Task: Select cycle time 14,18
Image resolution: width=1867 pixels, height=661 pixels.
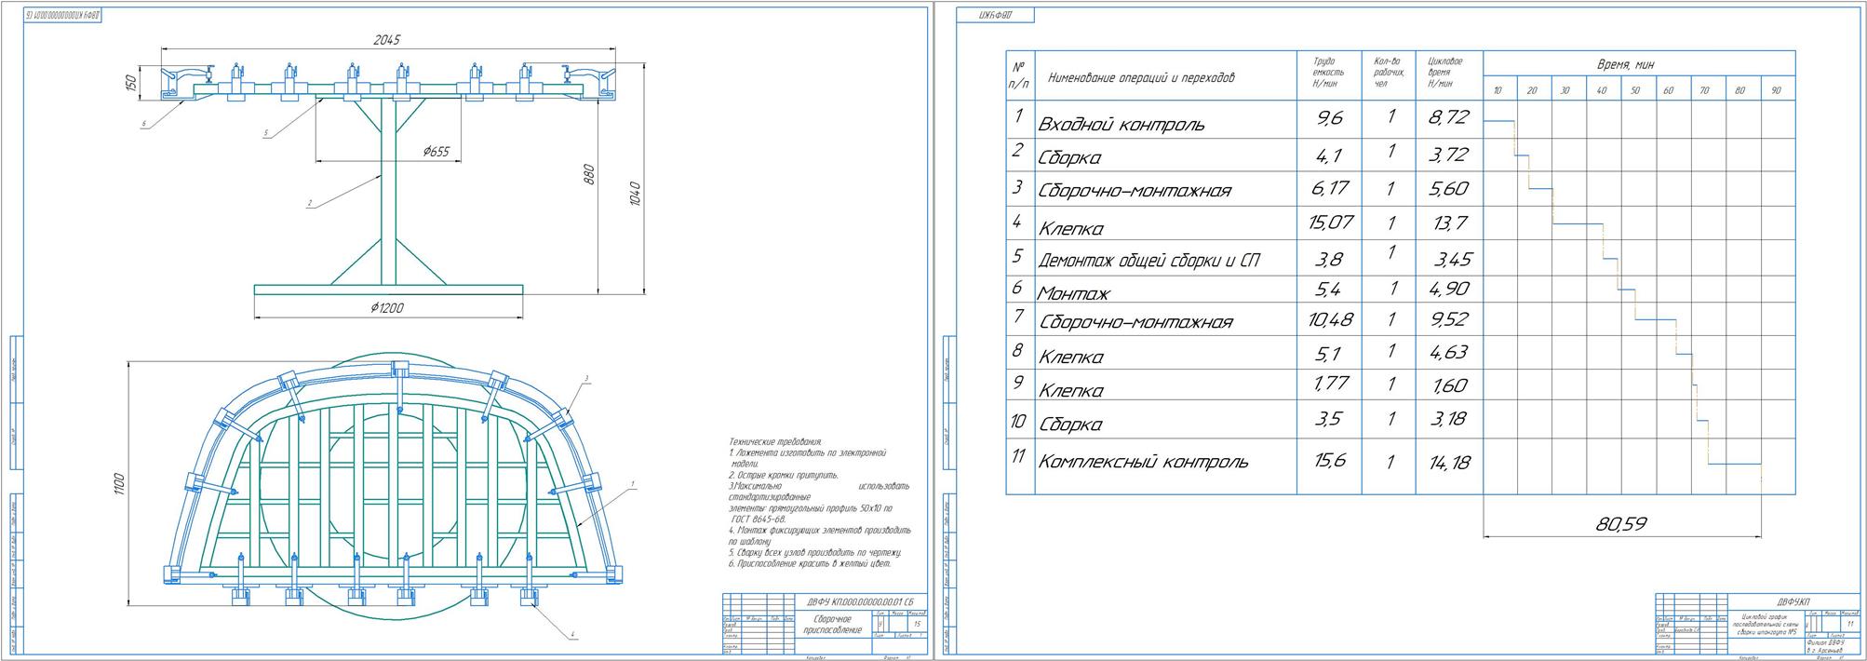Action: (1447, 462)
